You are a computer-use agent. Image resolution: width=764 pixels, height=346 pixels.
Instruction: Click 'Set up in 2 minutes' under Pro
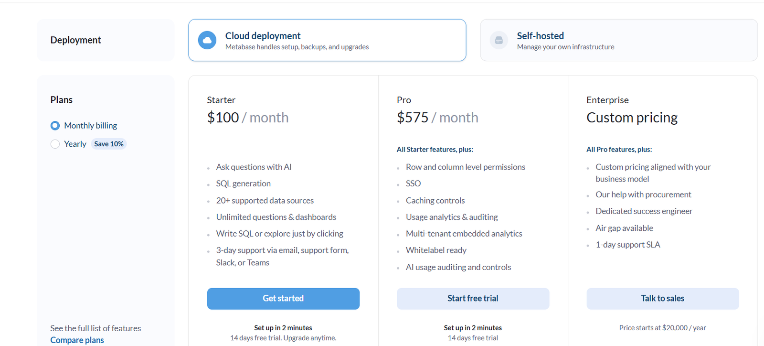click(x=473, y=328)
